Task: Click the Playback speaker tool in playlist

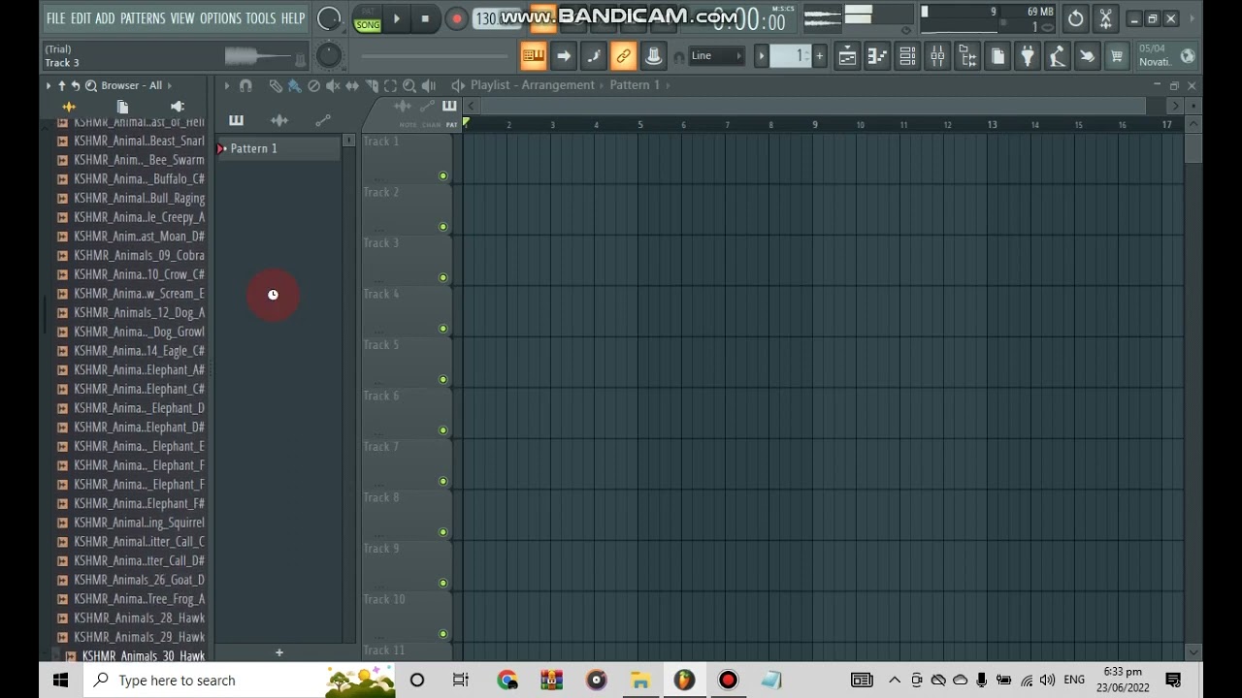Action: pyautogui.click(x=429, y=86)
